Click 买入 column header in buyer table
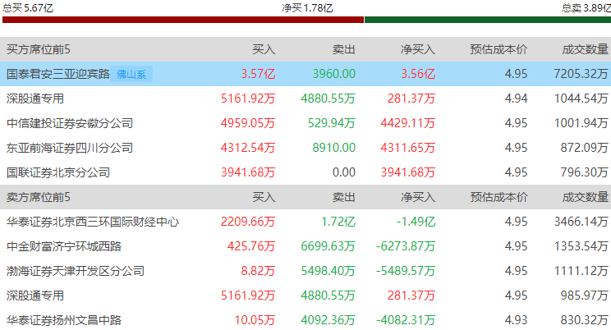The image size is (611, 330). point(264,49)
